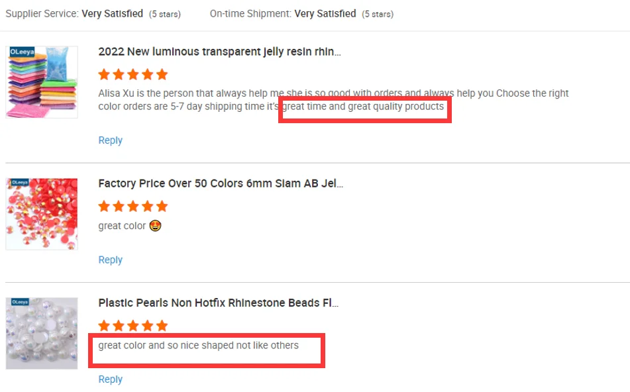Click the "great color and so nice shaped" review text
630x392 pixels.
pos(198,345)
